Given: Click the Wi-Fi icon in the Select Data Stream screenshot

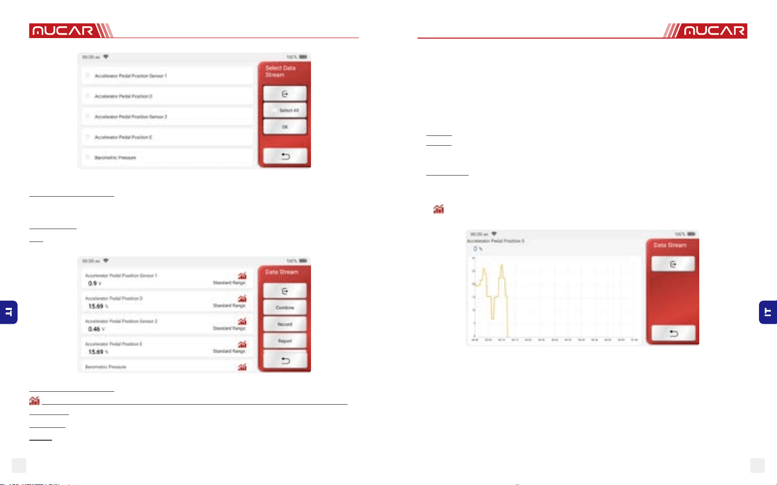Looking at the screenshot, I should click(106, 57).
